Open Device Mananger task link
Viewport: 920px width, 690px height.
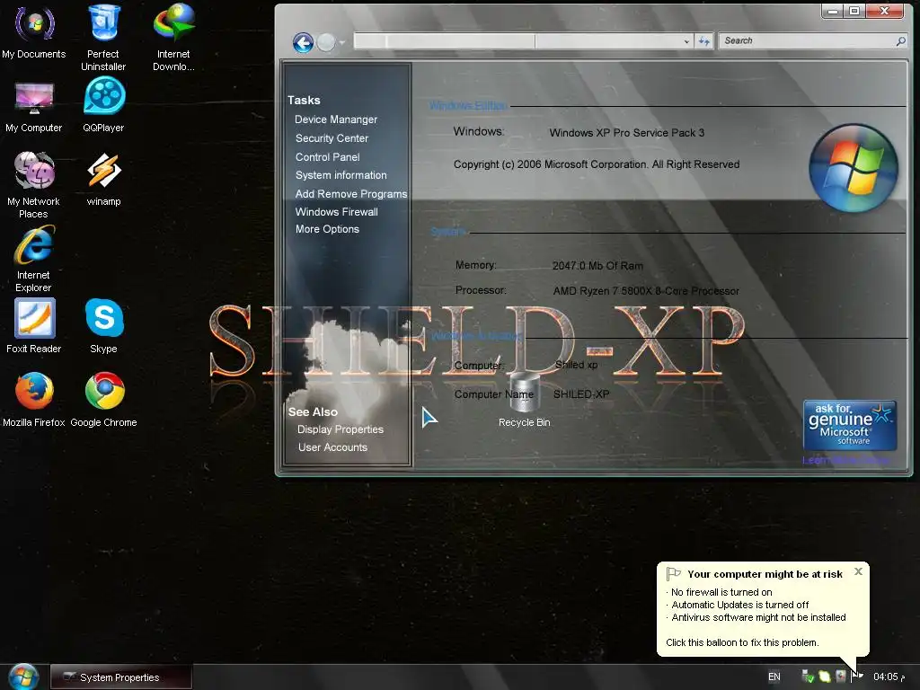pos(336,119)
